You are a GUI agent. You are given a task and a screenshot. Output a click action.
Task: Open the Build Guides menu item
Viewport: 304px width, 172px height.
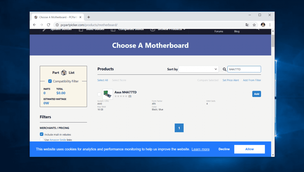(x=92, y=29)
